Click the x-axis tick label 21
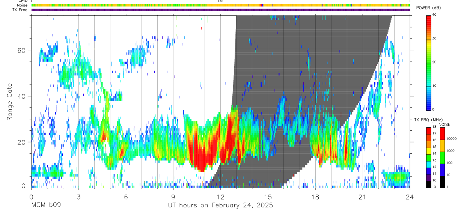The width and height of the screenshot is (461, 213). pyautogui.click(x=363, y=197)
